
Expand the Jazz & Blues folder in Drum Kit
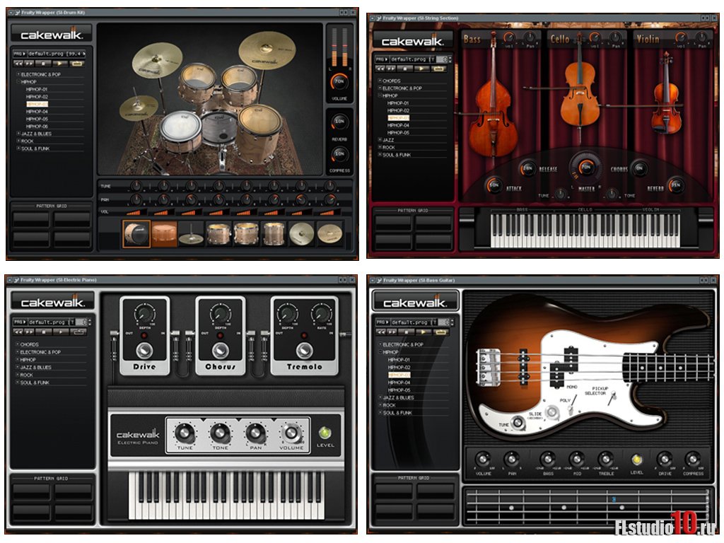click(x=19, y=134)
